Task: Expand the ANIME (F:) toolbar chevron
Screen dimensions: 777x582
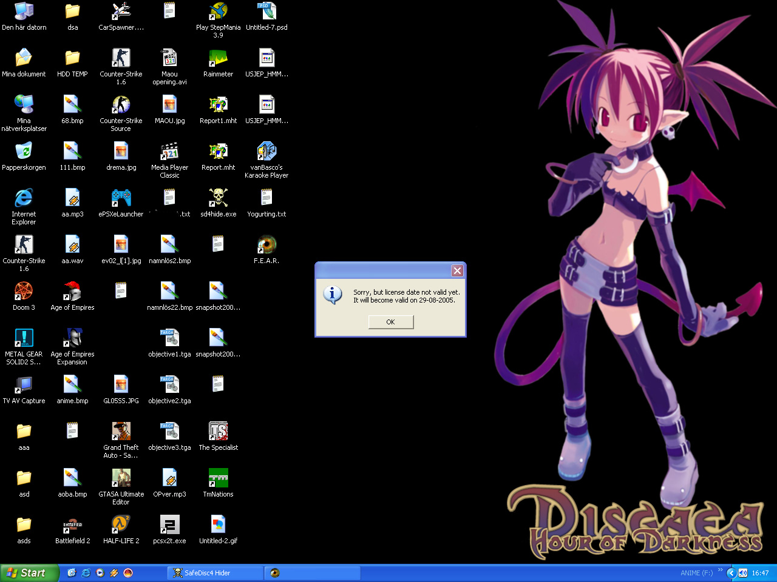Action: [721, 570]
